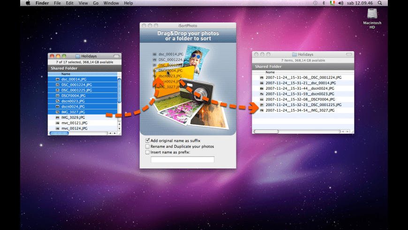Click file icon beside 2007-11-24__15-31-06__DSC_0001224.JPG
The height and width of the screenshot is (230, 408).
click(x=262, y=77)
